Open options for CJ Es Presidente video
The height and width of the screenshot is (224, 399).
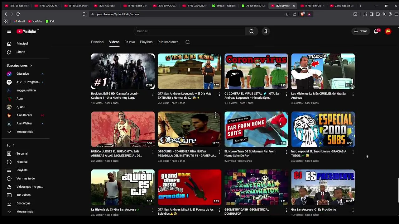[353, 210]
